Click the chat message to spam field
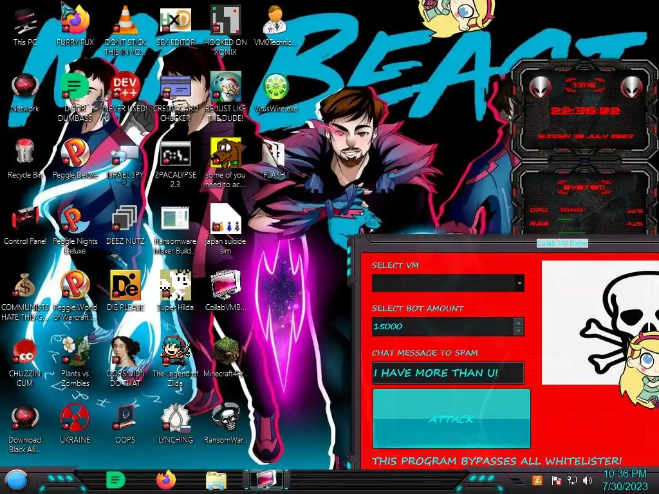The image size is (659, 494). click(448, 373)
